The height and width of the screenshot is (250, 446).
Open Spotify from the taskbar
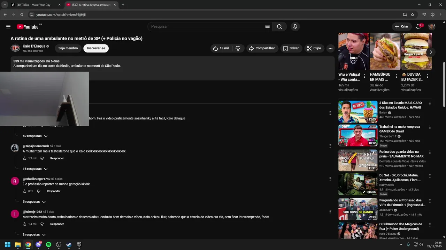point(48,244)
